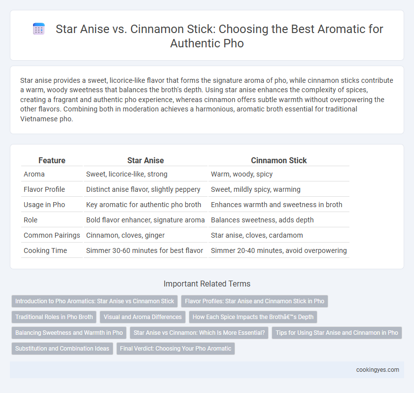Open How Each Spice Impacts the Broth tag
The image size is (414, 393).
point(253,317)
